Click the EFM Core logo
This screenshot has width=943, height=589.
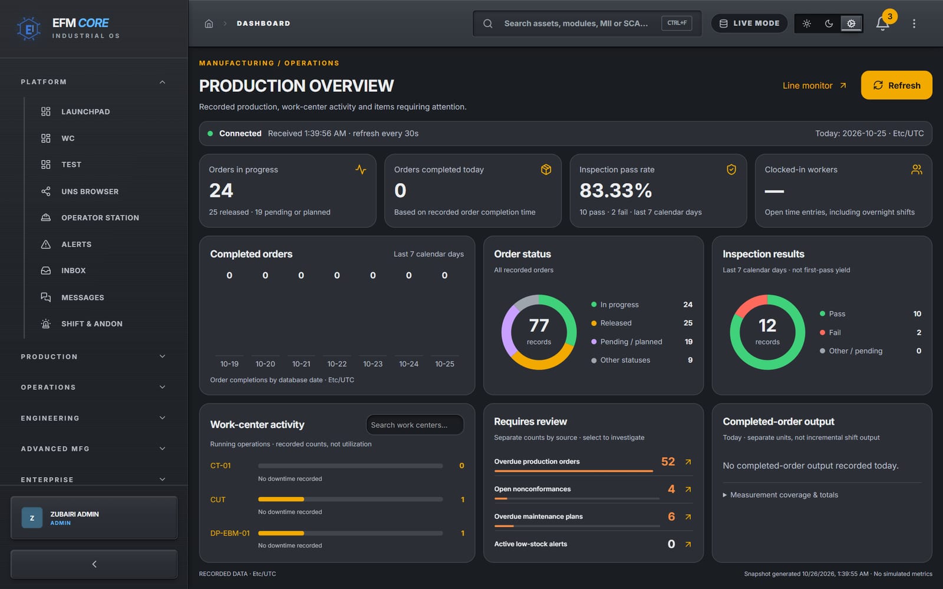pyautogui.click(x=28, y=28)
